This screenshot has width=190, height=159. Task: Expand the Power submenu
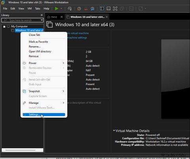(44, 63)
